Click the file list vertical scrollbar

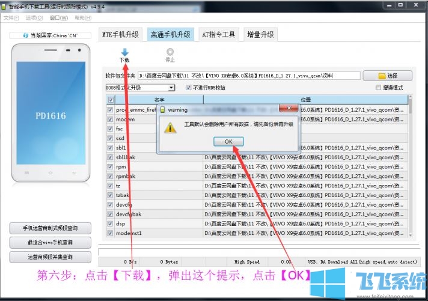[410, 166]
